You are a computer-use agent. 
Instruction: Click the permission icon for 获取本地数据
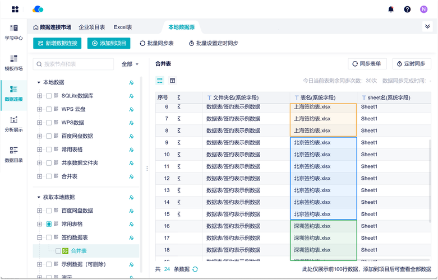tap(131, 198)
